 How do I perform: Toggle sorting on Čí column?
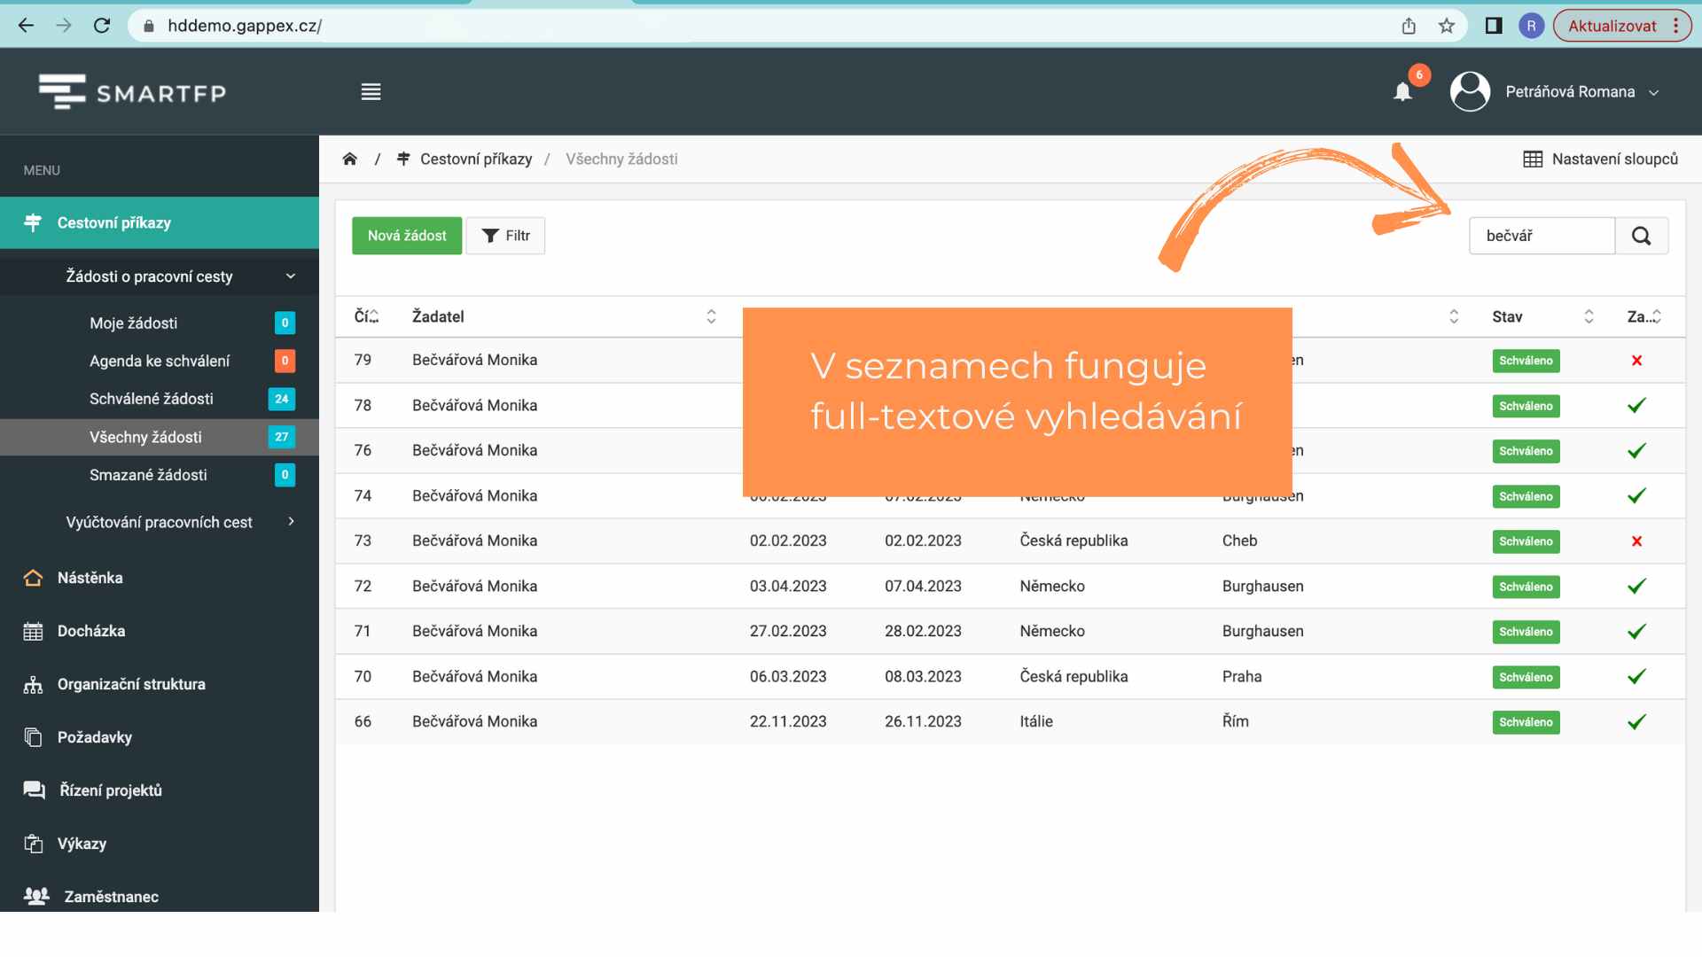(366, 316)
